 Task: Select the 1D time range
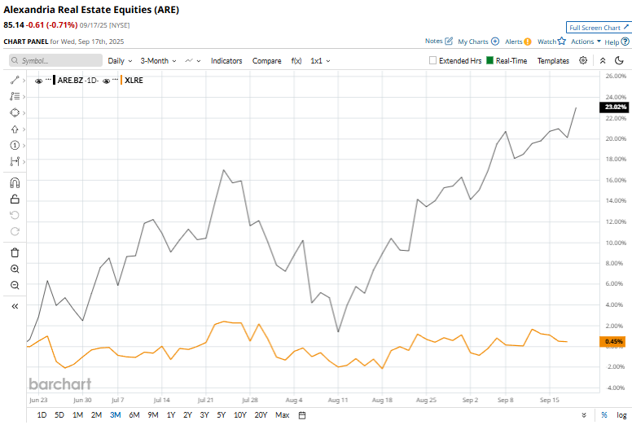click(42, 415)
